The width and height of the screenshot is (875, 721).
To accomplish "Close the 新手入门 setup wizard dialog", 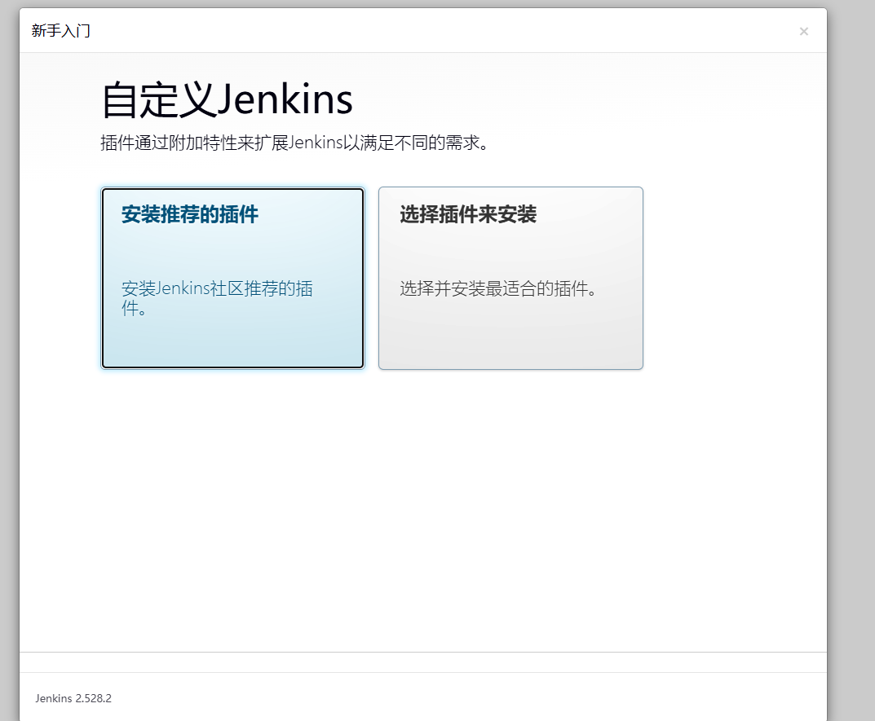I will [x=803, y=31].
